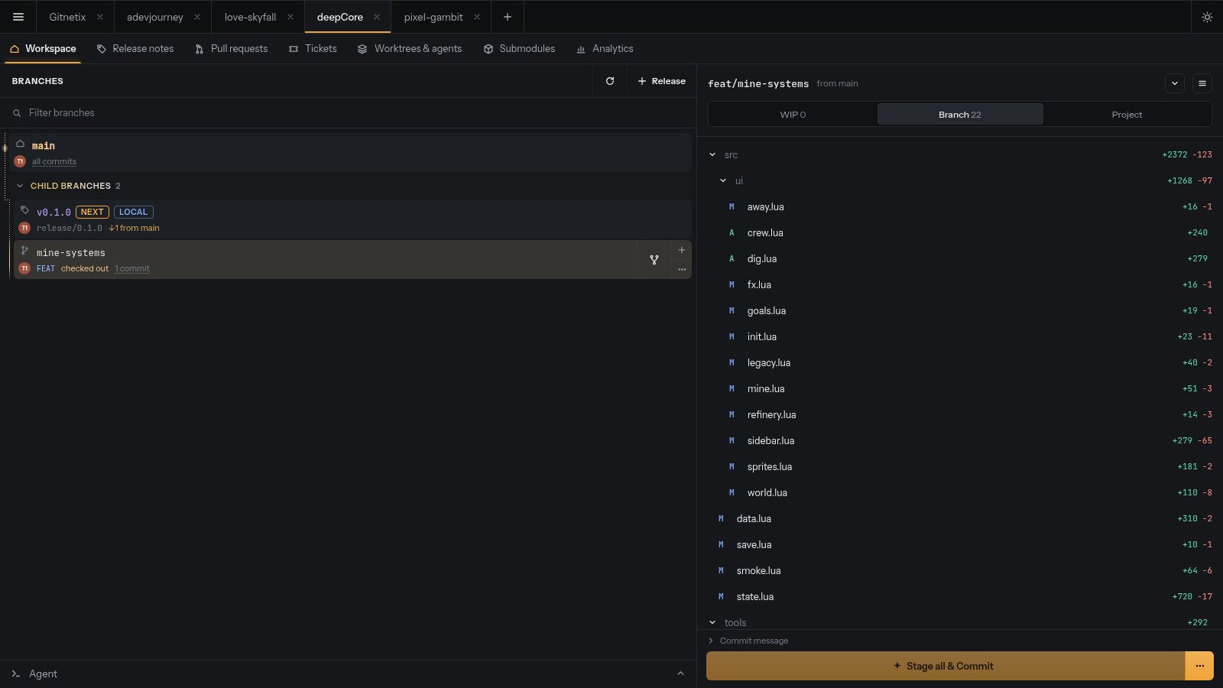Add a new repository tab
Viewport: 1223px width, 688px height.
click(x=507, y=17)
